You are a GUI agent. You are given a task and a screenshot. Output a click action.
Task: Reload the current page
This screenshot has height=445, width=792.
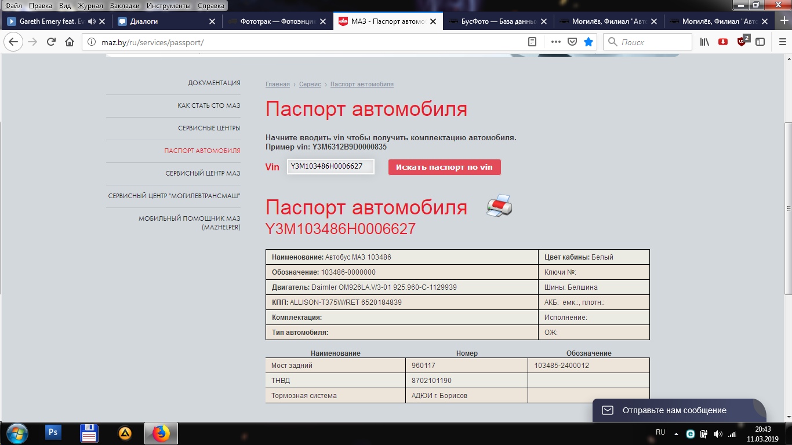click(51, 42)
